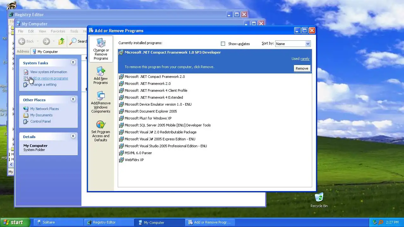Open the Back button history dropdown arrow

[x=38, y=41]
